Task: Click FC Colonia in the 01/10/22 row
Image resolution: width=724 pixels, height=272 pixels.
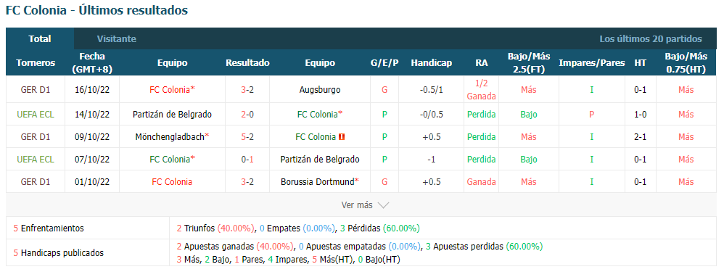Action: pyautogui.click(x=172, y=181)
